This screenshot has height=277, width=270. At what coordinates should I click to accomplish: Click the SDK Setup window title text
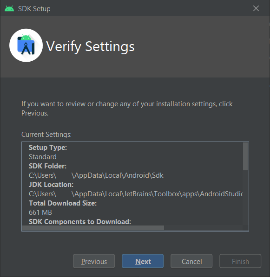tap(34, 9)
